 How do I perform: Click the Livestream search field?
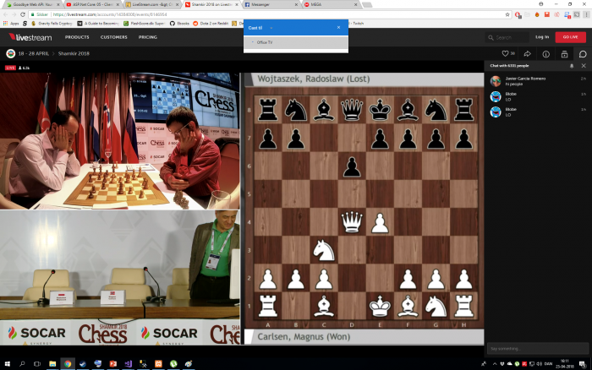[510, 37]
